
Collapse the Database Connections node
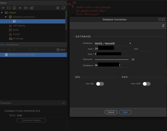pos(6,17)
